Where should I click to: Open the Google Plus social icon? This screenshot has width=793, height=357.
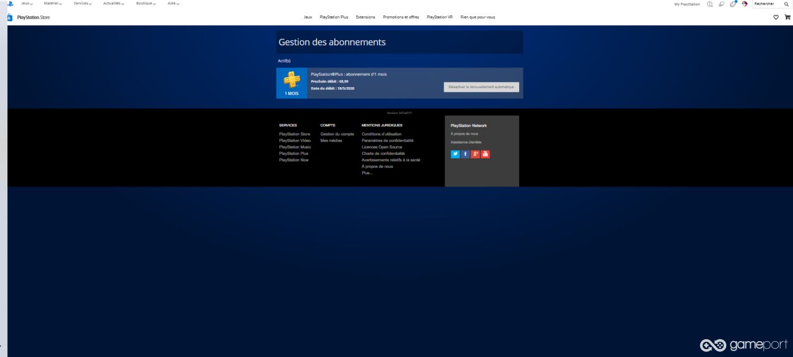475,154
